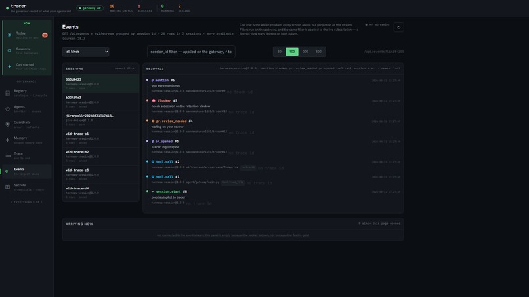Click 'pivot autopilot to tracer' text
The width and height of the screenshot is (529, 297).
pos(169,197)
